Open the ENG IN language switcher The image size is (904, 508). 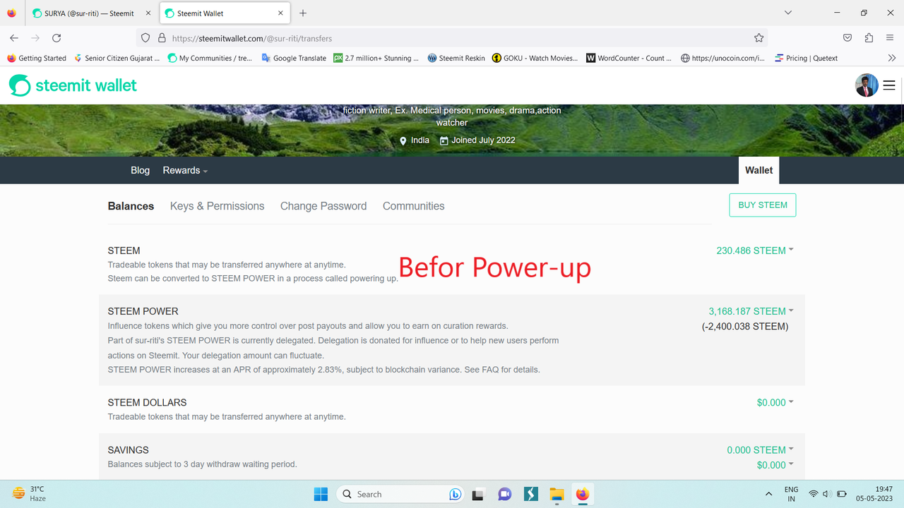click(791, 494)
